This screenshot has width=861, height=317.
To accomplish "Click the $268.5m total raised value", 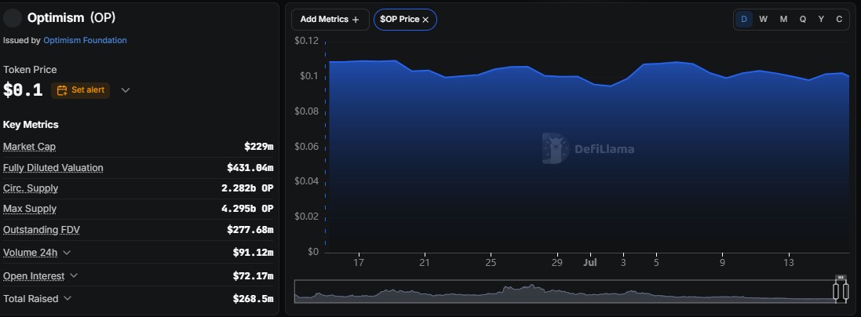I will point(254,299).
